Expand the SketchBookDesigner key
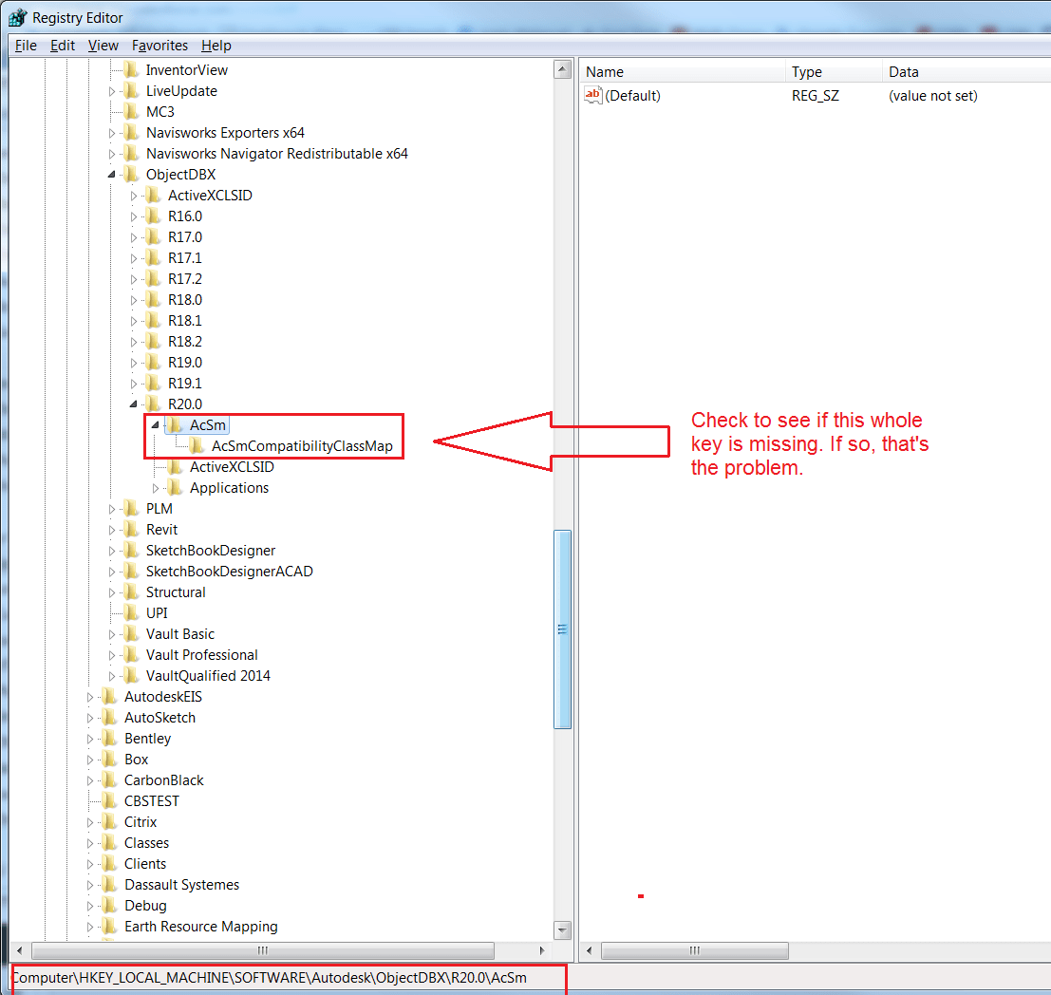1051x995 pixels. tap(112, 551)
